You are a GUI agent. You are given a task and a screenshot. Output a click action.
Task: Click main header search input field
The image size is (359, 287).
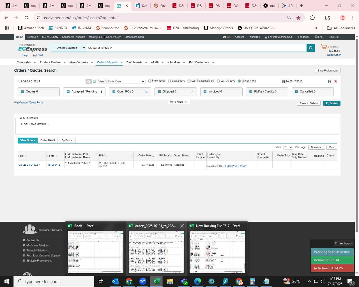pyautogui.click(x=197, y=48)
